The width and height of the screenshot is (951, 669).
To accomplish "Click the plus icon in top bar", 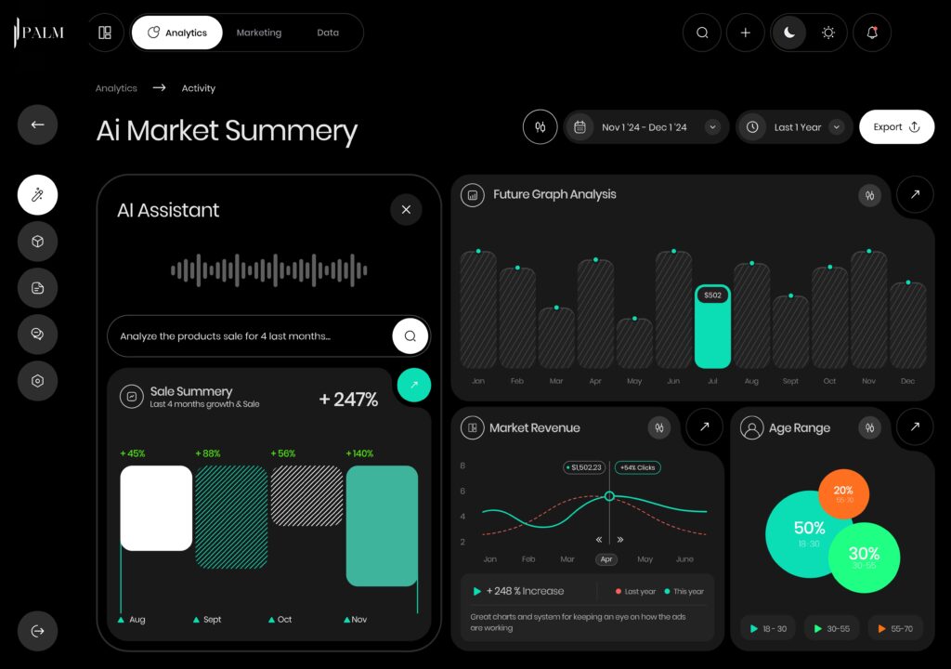I will tap(745, 33).
